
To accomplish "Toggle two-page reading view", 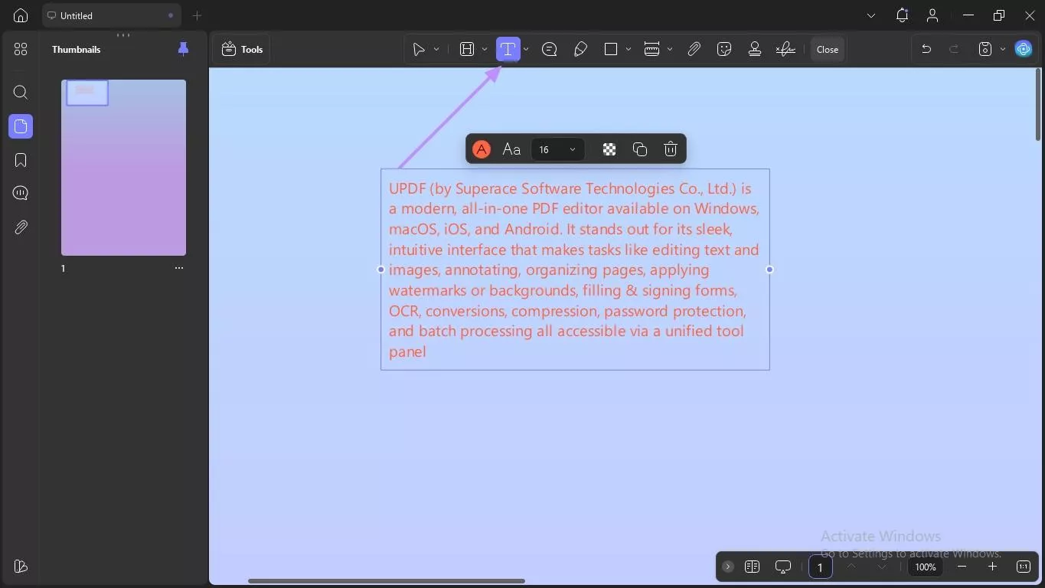I will point(753,567).
